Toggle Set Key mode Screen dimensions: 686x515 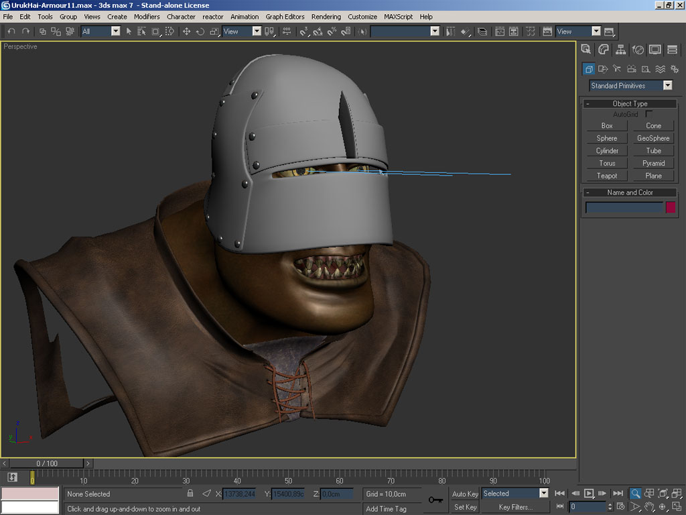point(465,507)
